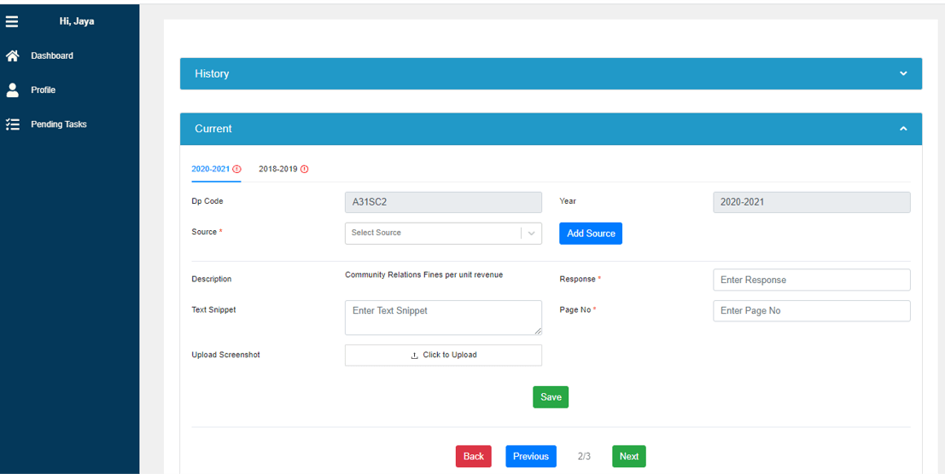Click the Add Source button
This screenshot has height=474, width=945.
coord(591,234)
